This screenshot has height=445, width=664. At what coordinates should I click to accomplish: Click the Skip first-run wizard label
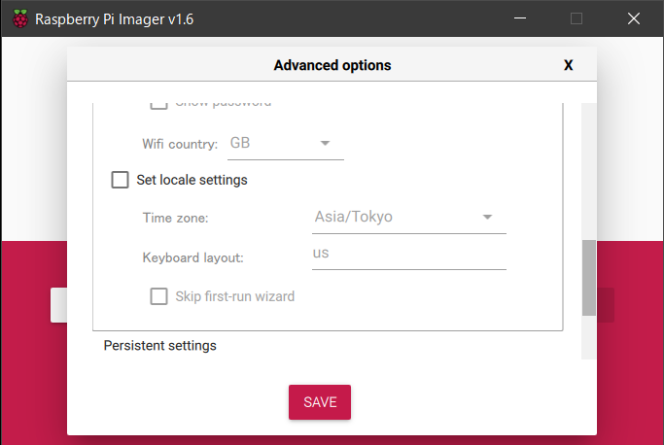[235, 296]
